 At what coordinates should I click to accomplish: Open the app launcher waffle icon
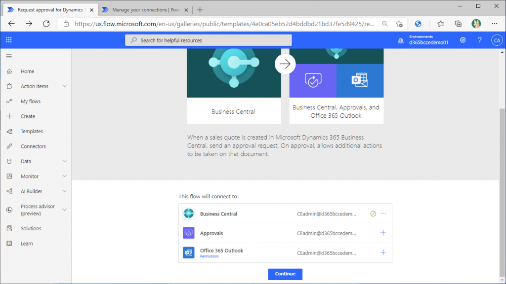pyautogui.click(x=9, y=40)
